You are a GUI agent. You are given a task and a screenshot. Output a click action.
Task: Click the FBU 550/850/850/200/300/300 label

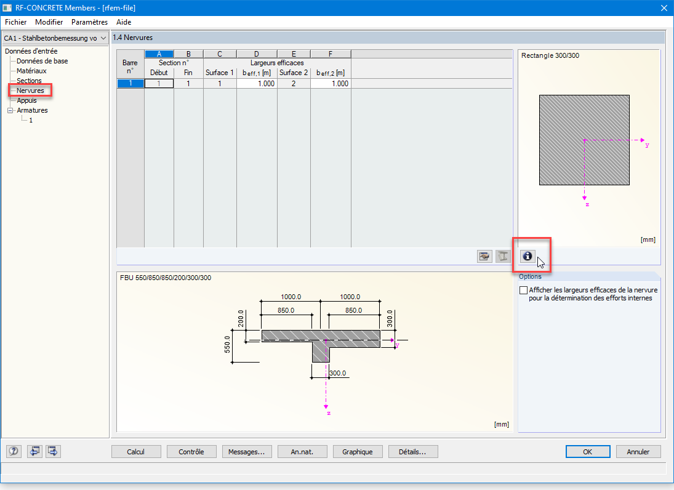[166, 278]
